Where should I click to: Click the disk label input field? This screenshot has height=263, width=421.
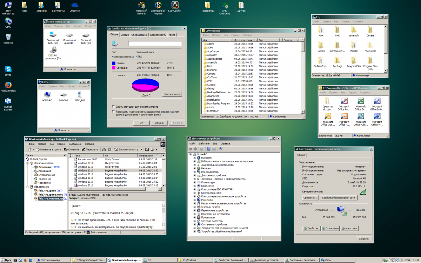(155, 43)
